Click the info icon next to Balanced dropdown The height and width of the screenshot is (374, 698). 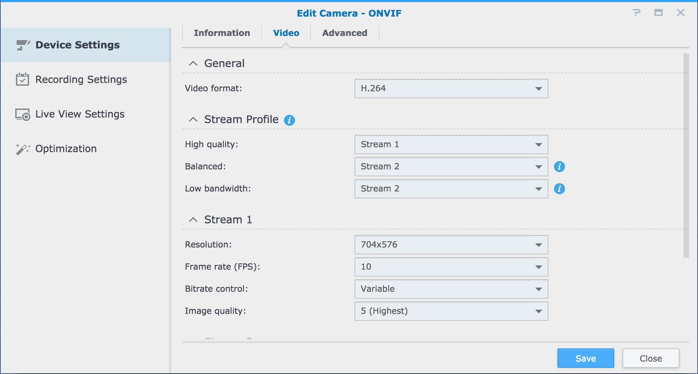(559, 167)
